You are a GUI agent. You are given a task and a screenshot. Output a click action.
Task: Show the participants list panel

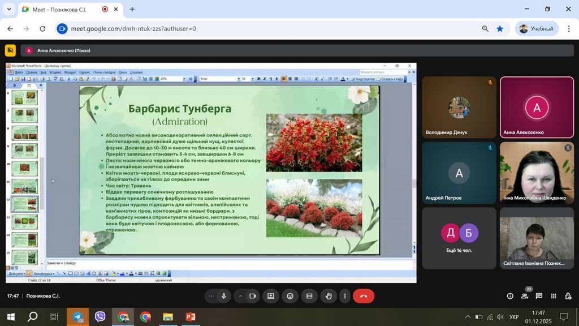[525, 296]
